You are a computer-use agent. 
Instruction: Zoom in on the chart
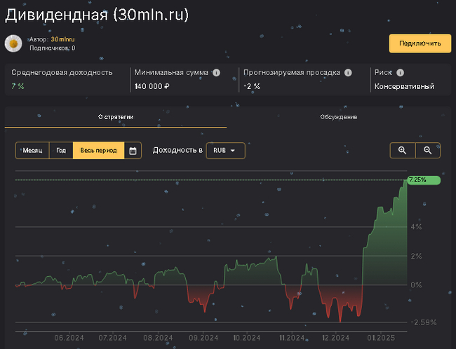[x=402, y=151]
